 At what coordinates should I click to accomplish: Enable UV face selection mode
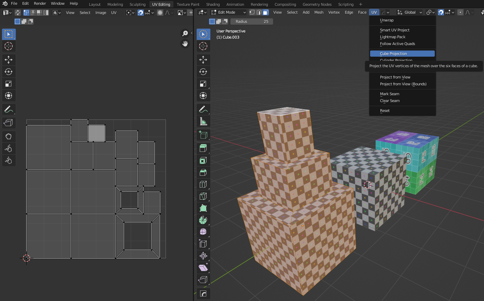39,13
